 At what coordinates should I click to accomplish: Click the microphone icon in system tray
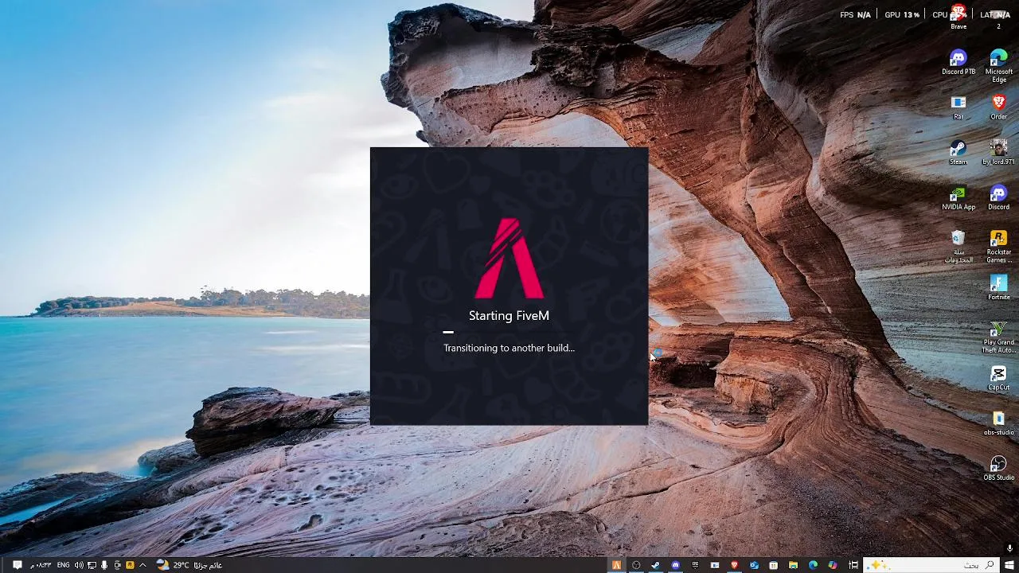click(104, 565)
